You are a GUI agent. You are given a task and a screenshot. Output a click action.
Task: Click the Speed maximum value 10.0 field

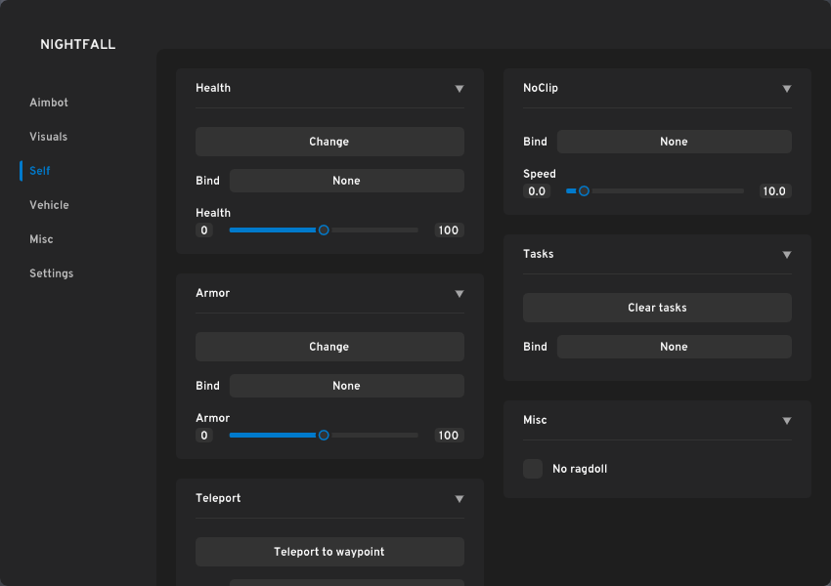(x=774, y=191)
